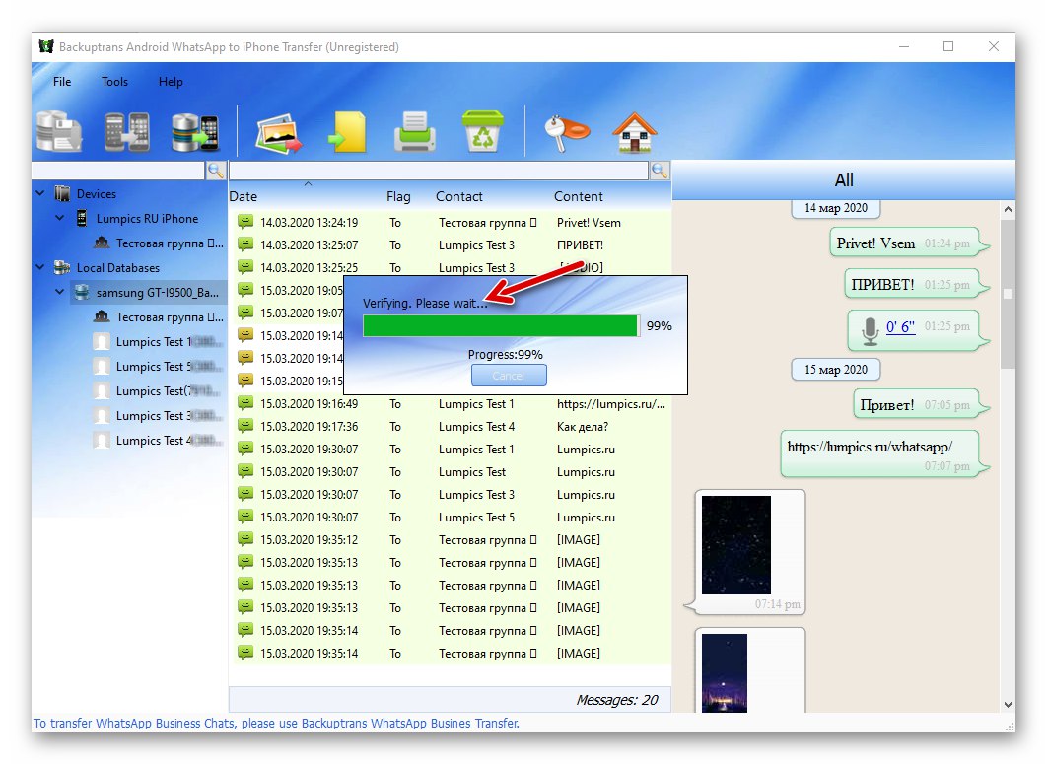Click the message list search input field
This screenshot has height=764, width=1047.
pyautogui.click(x=439, y=171)
